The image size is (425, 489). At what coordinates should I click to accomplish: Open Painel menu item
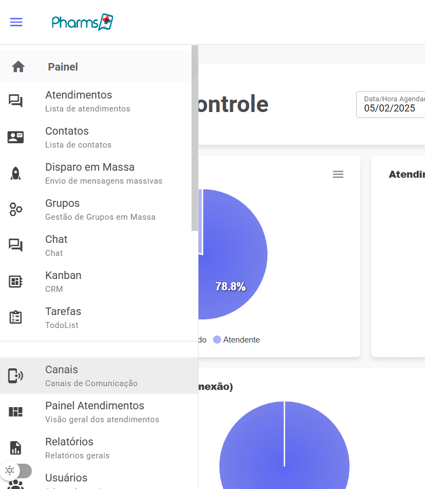tap(96, 67)
